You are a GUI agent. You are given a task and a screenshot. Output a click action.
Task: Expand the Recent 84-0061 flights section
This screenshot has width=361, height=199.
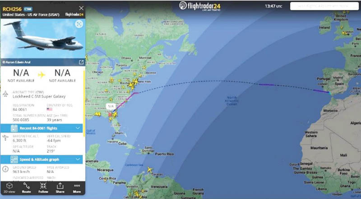[78, 128]
